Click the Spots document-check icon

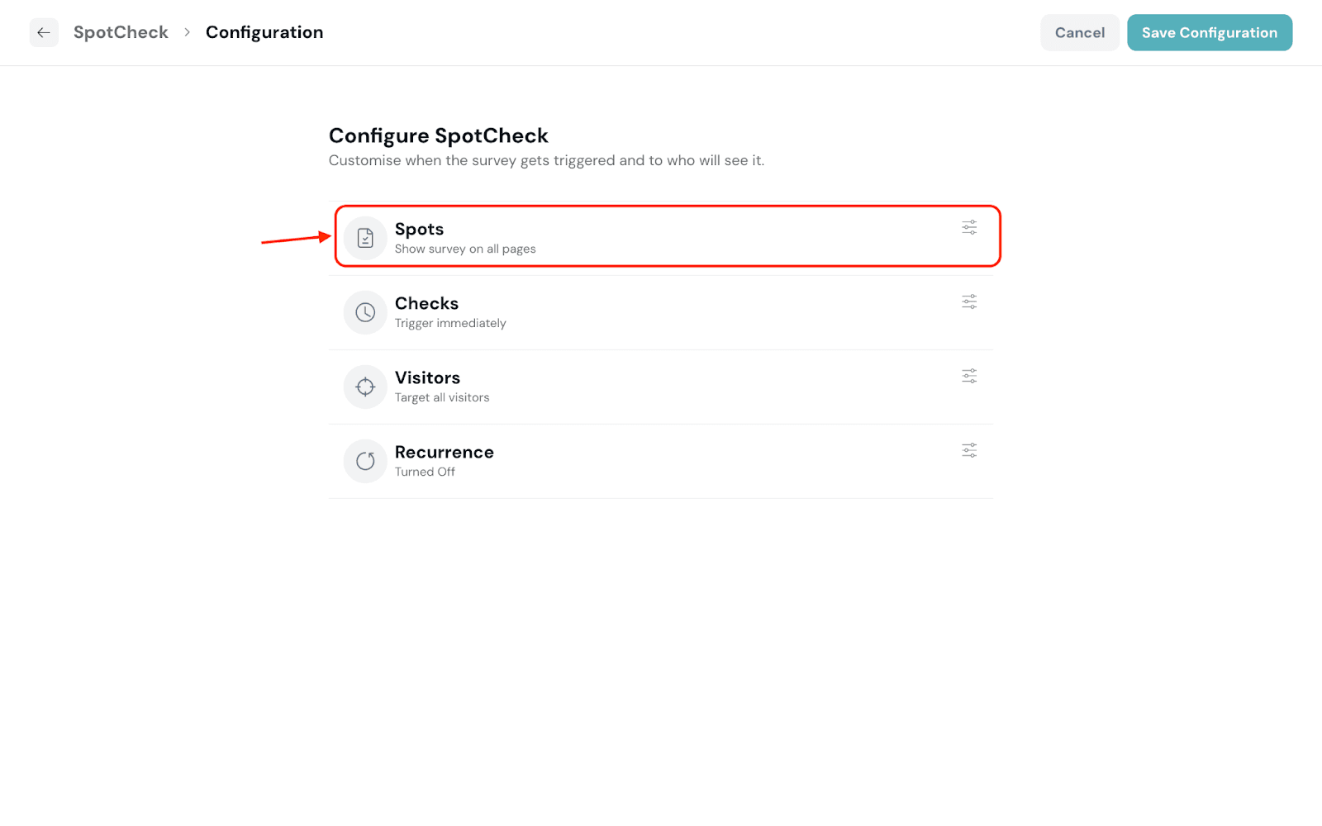pyautogui.click(x=365, y=238)
